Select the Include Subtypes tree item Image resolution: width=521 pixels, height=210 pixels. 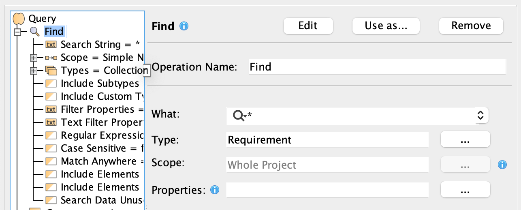click(x=100, y=84)
